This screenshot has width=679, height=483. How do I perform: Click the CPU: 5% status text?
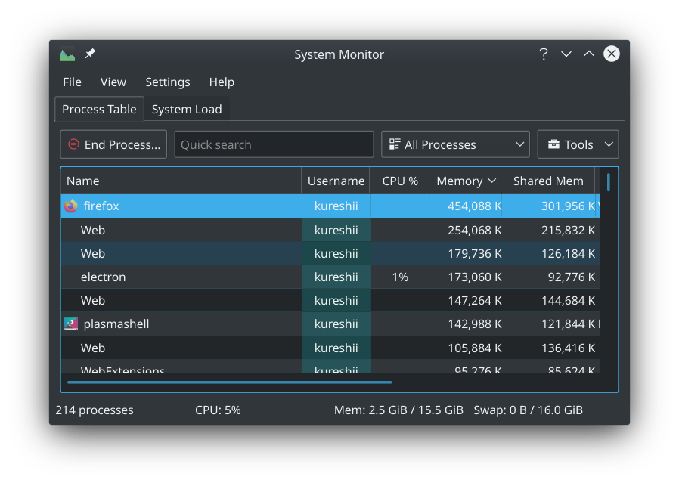point(218,410)
